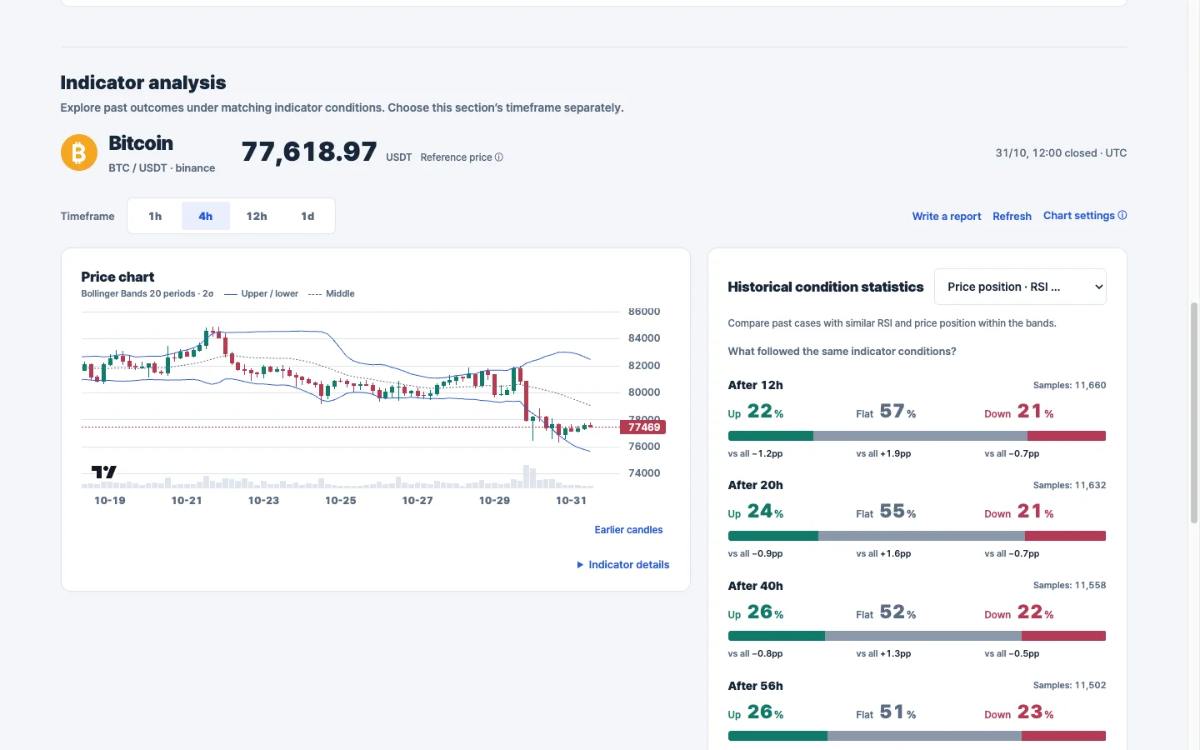The width and height of the screenshot is (1200, 750).
Task: Click the Refresh link
Action: tap(1012, 216)
